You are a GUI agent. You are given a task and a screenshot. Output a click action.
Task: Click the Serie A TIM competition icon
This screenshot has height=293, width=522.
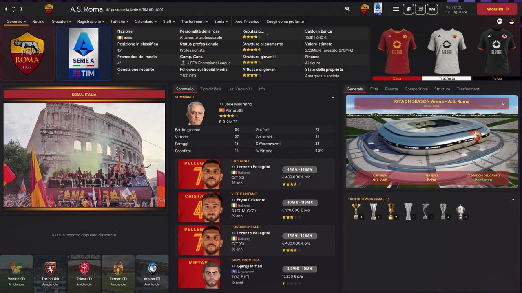pos(378,9)
